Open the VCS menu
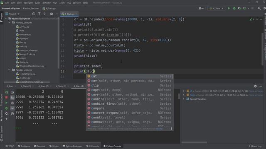 pos(69,3)
